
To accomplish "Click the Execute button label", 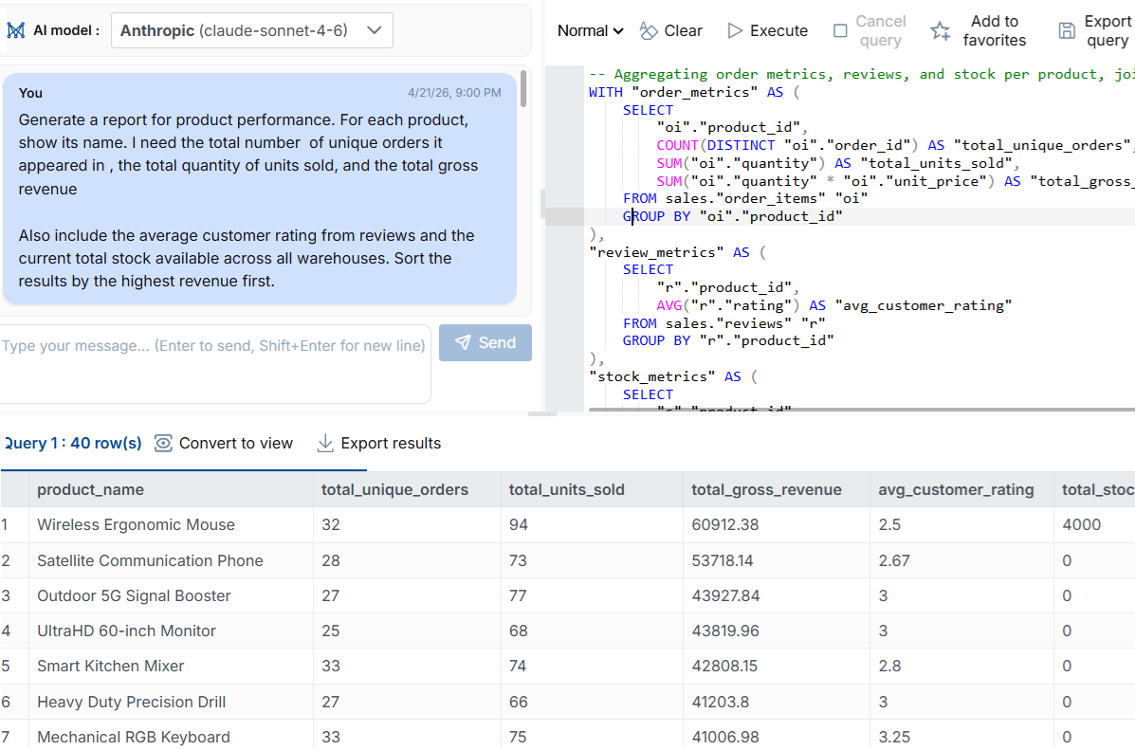I will [778, 30].
